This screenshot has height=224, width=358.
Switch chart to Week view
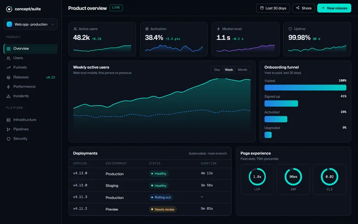[x=229, y=70]
